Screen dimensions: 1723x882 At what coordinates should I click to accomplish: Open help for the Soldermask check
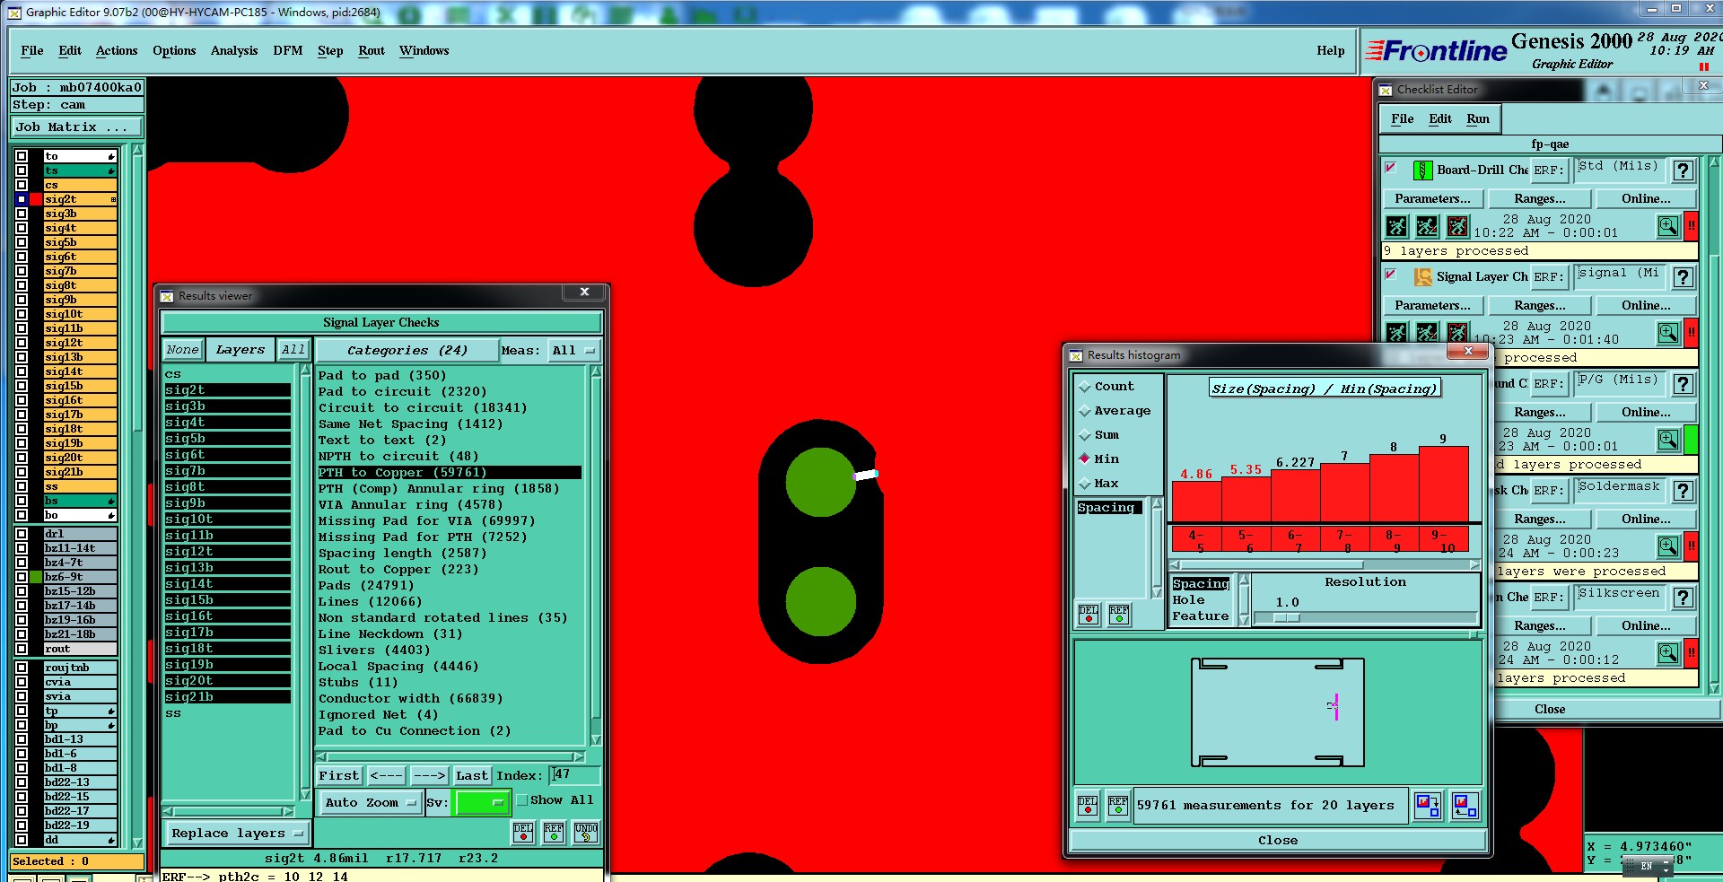point(1684,491)
